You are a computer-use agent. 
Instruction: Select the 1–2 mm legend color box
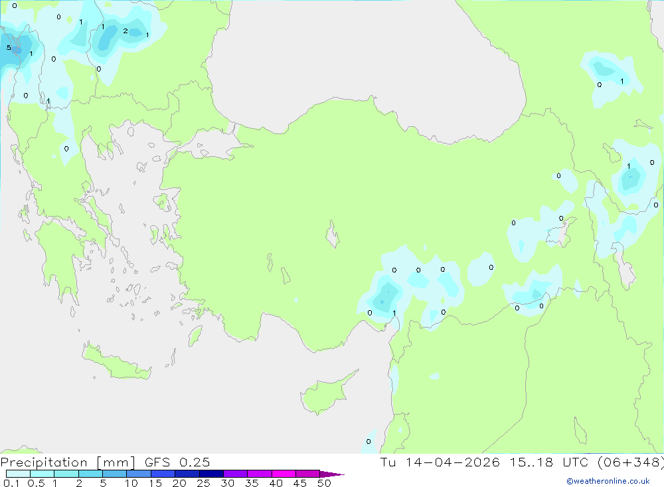66,474
